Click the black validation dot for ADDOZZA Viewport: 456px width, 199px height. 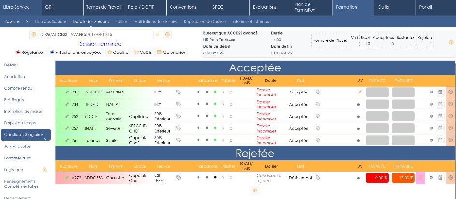click(x=215, y=177)
